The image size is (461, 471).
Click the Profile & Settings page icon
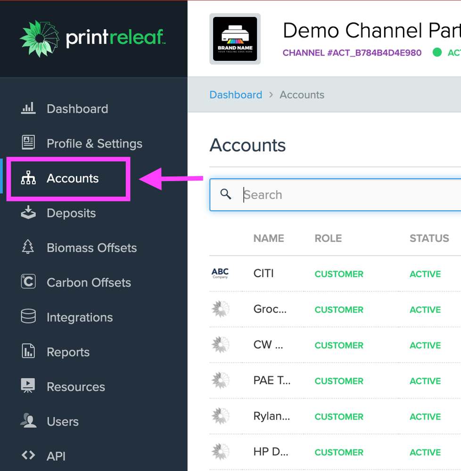pos(28,142)
